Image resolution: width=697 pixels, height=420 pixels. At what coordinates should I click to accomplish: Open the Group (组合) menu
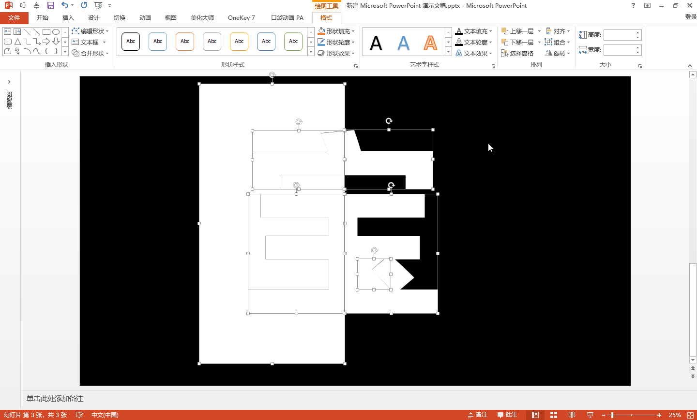pos(558,42)
